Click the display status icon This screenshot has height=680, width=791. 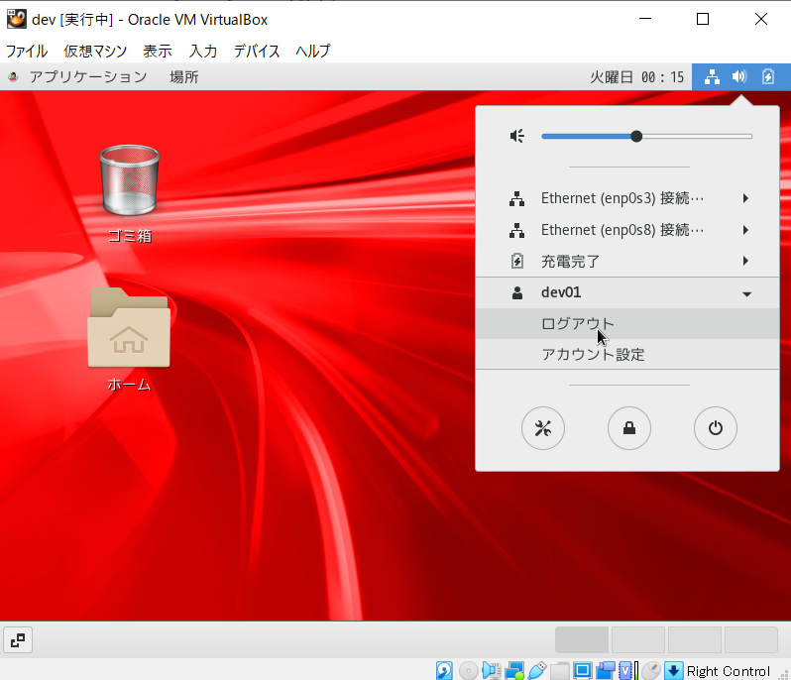[583, 671]
